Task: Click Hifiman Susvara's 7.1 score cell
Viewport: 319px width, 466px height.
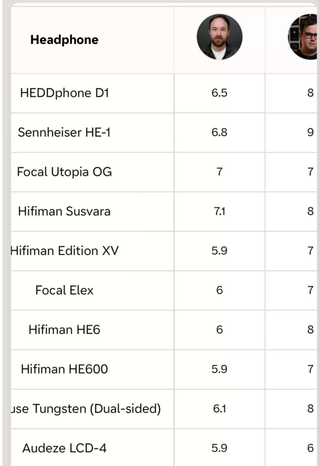Action: pos(219,211)
